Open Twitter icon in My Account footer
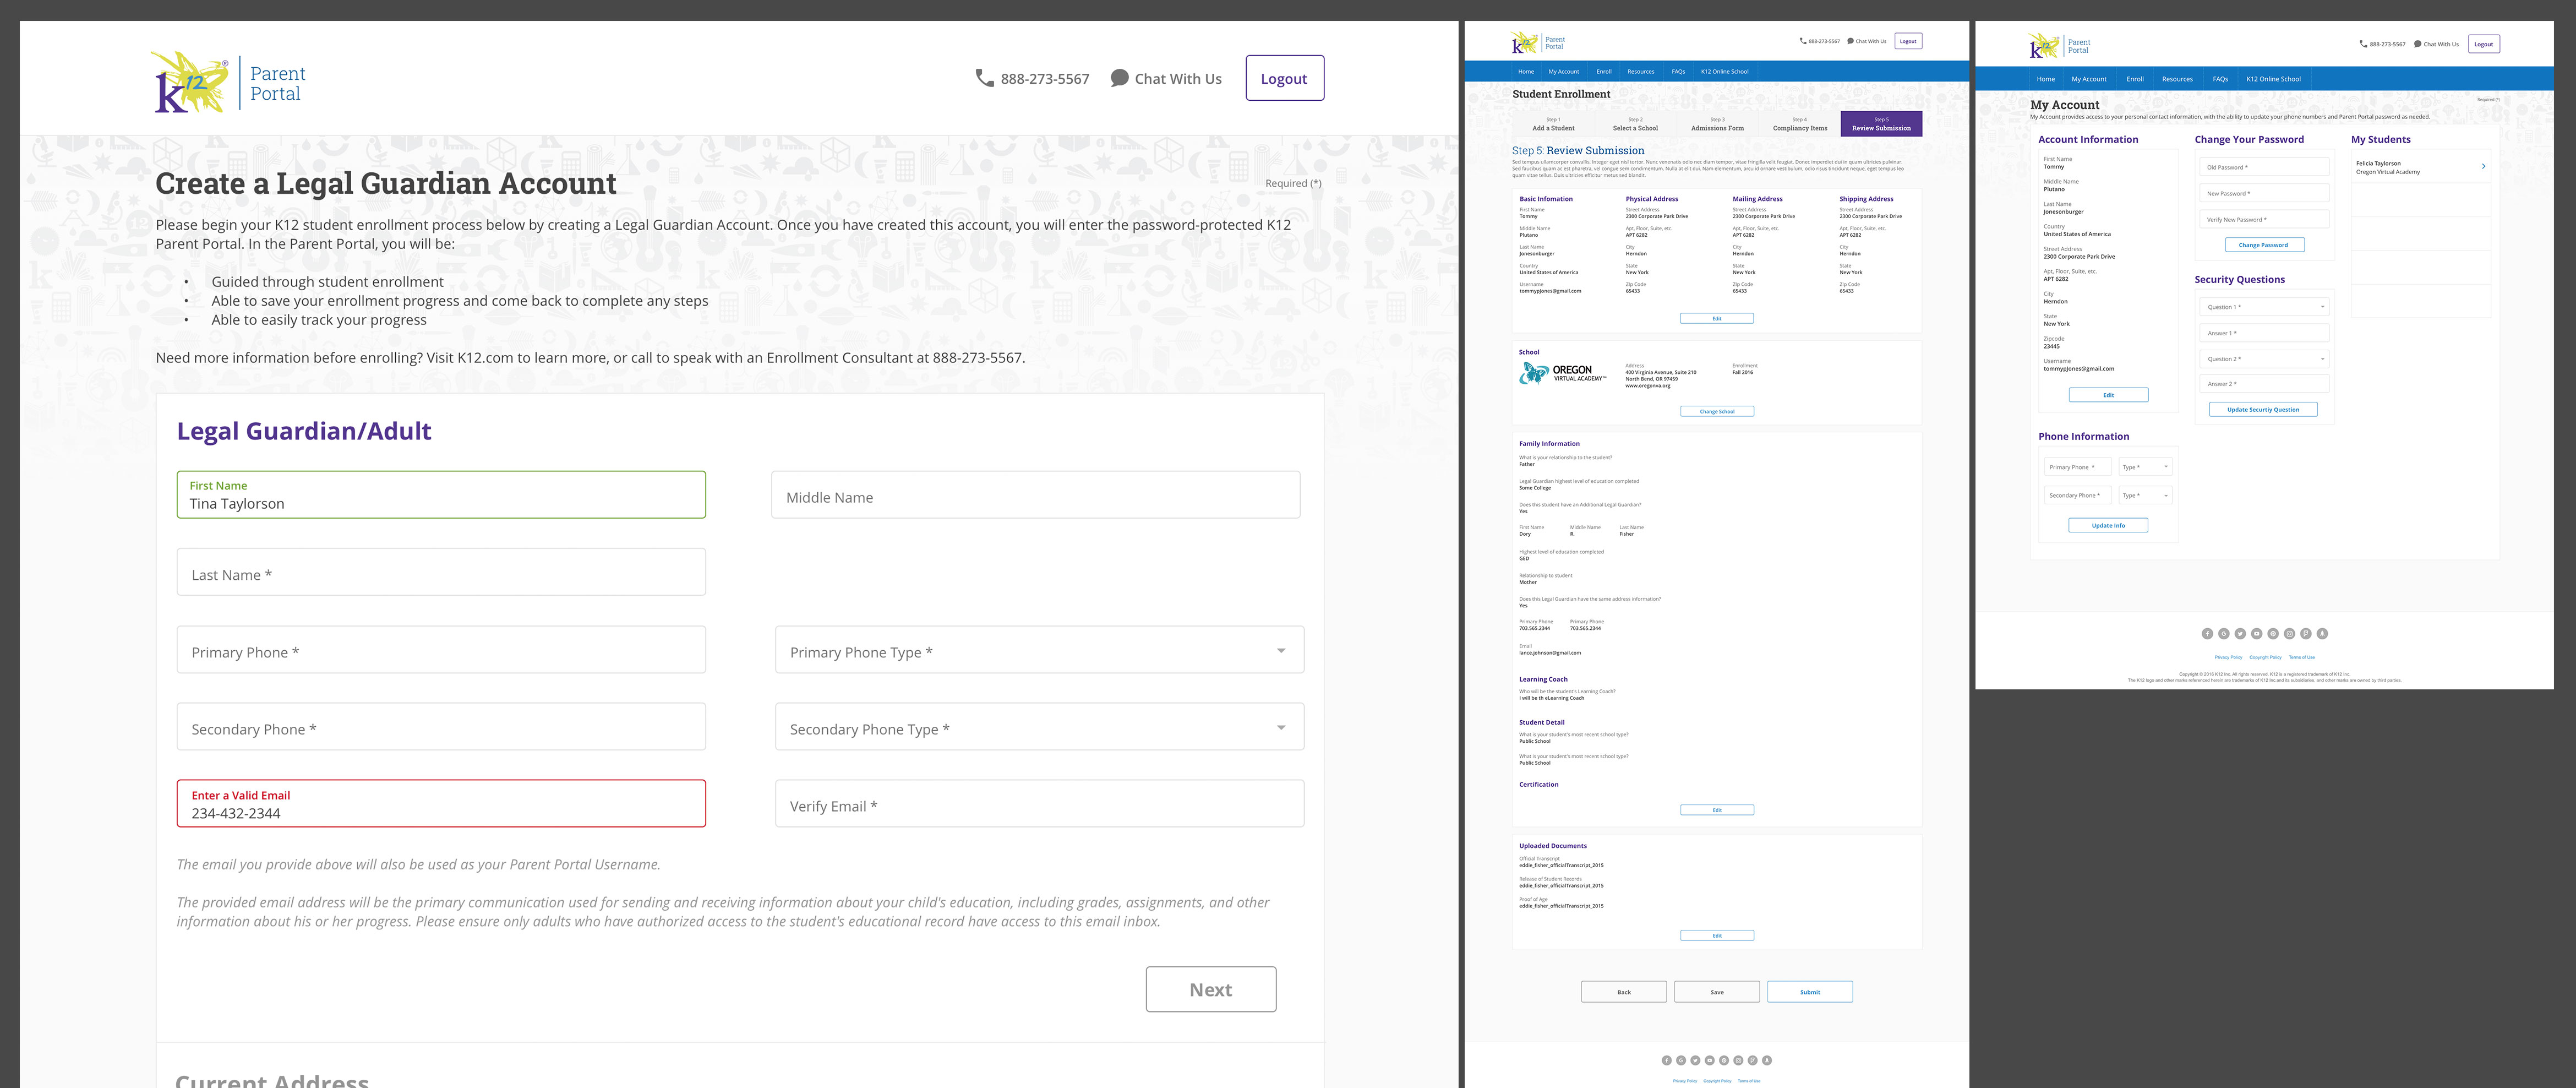Viewport: 2576px width, 1088px height. [x=2240, y=633]
